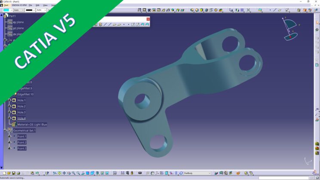Close the floating reference elements toolbar

[148, 19]
